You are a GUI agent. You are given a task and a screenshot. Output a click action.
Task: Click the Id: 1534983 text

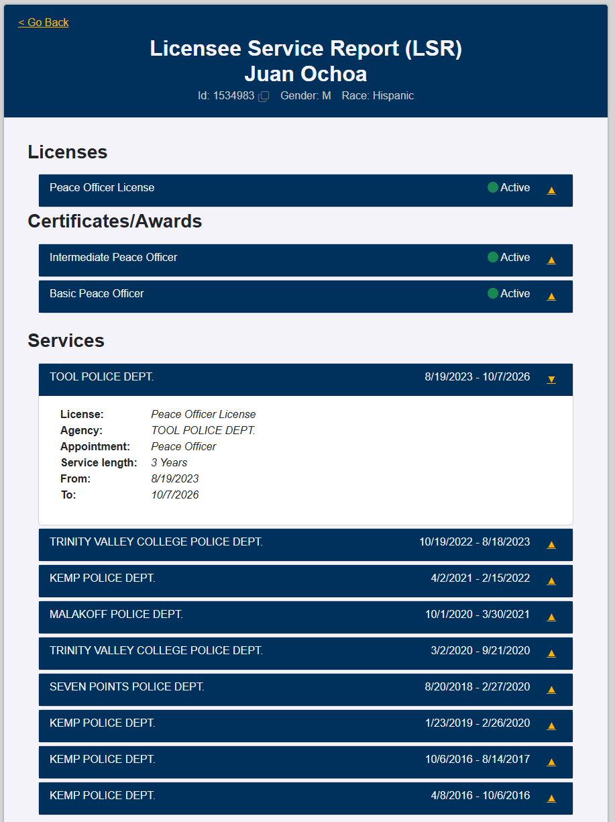click(226, 96)
